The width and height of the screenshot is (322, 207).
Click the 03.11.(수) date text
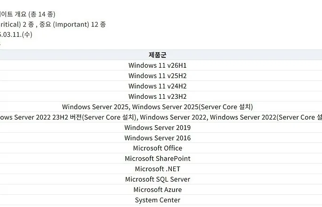pos(15,34)
